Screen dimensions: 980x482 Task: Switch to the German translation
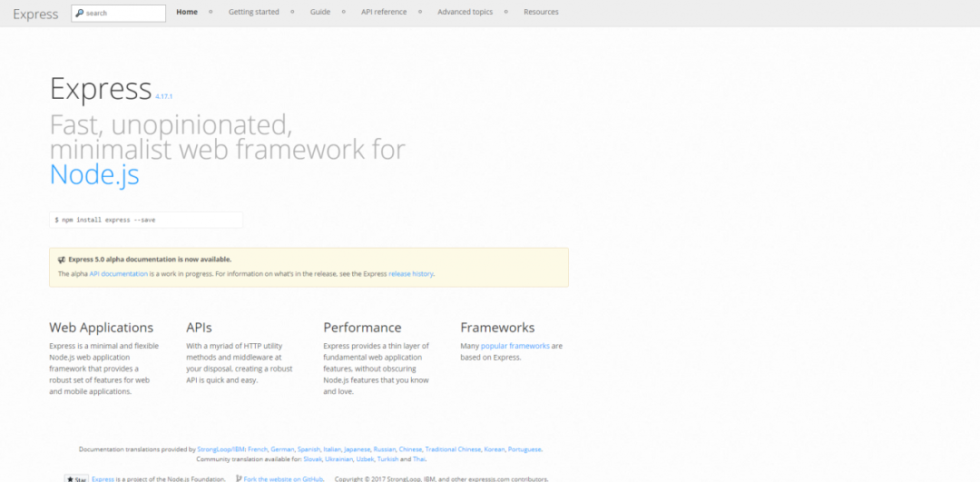click(282, 449)
